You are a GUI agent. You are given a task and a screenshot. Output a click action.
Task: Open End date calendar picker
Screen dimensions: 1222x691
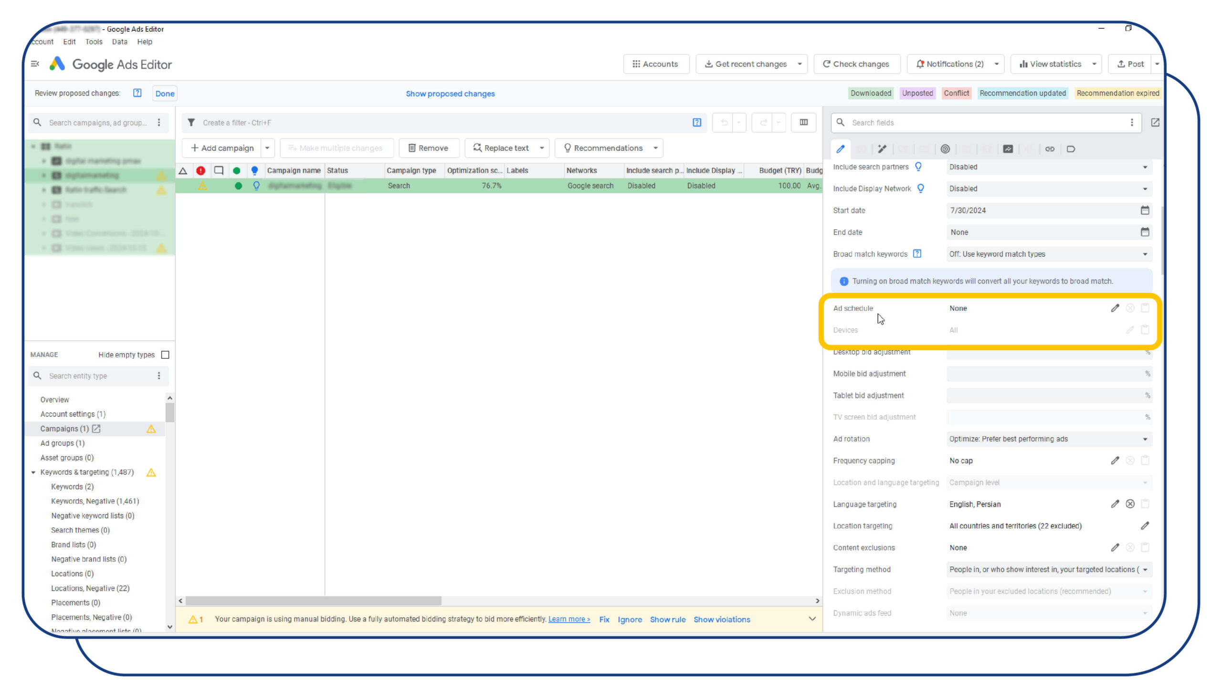click(1145, 232)
